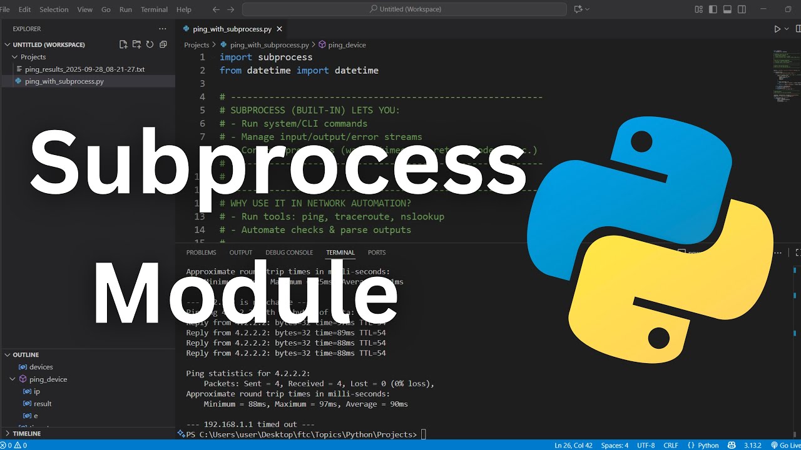801x450 pixels.
Task: Collapse the UNTITLED (WORKSPACE) section
Action: pos(49,45)
